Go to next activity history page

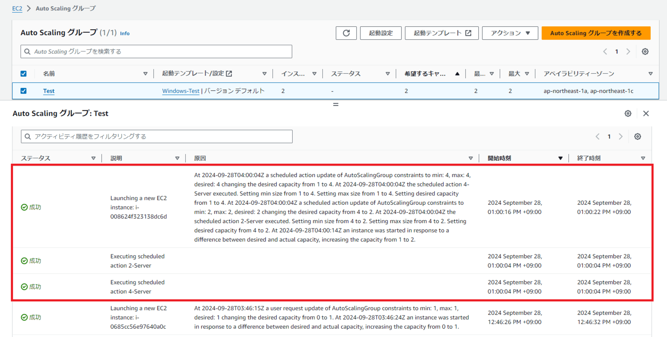click(621, 137)
